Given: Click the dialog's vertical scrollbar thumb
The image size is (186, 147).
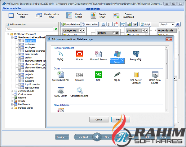Looking at the screenshot, I should pos(167,64).
